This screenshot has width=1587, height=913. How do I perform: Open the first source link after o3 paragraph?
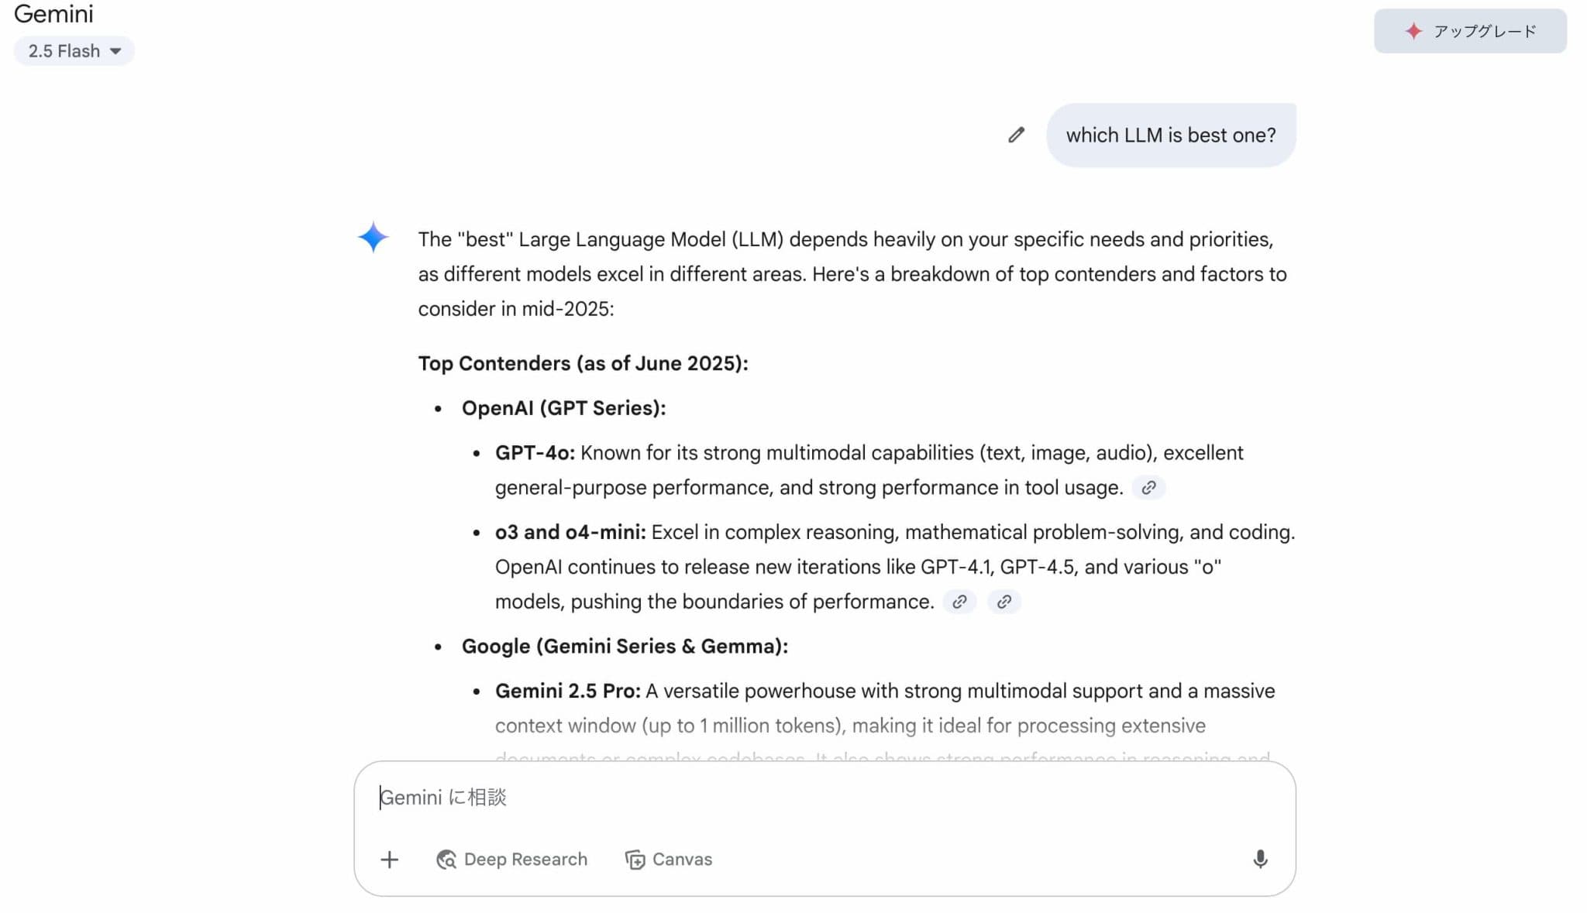959,602
